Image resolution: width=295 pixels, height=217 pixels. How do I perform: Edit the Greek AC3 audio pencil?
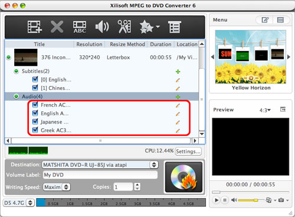click(178, 131)
